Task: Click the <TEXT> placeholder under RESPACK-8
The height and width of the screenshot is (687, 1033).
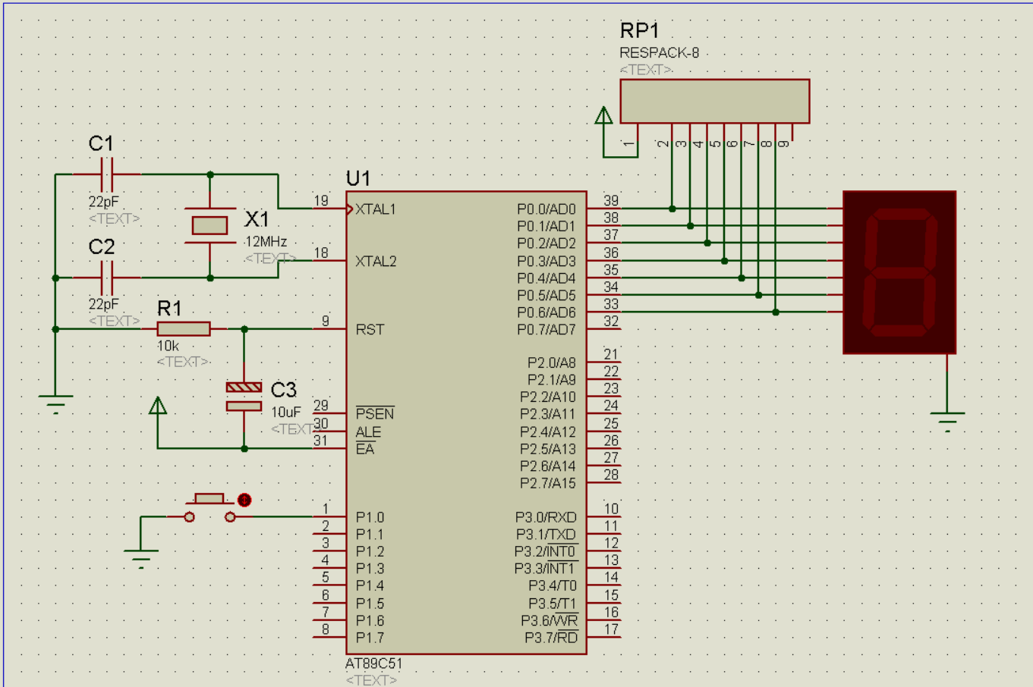Action: click(x=646, y=70)
